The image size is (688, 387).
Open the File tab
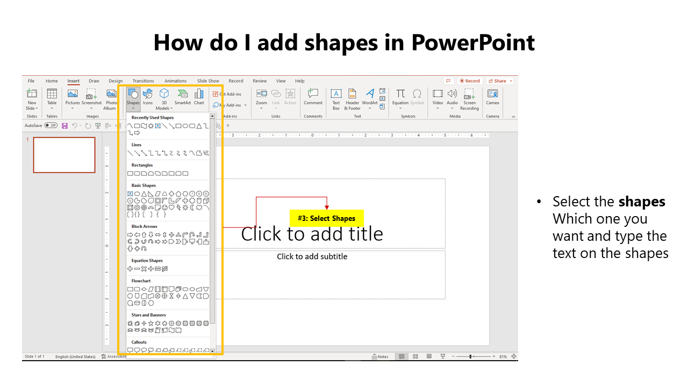click(x=31, y=81)
